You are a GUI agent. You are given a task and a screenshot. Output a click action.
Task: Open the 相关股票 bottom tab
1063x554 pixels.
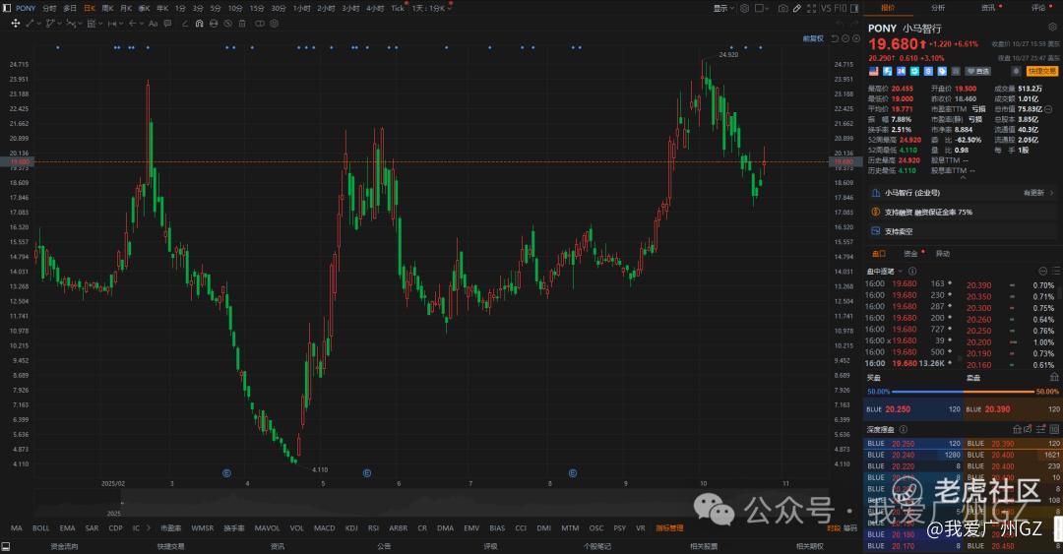coord(704,546)
